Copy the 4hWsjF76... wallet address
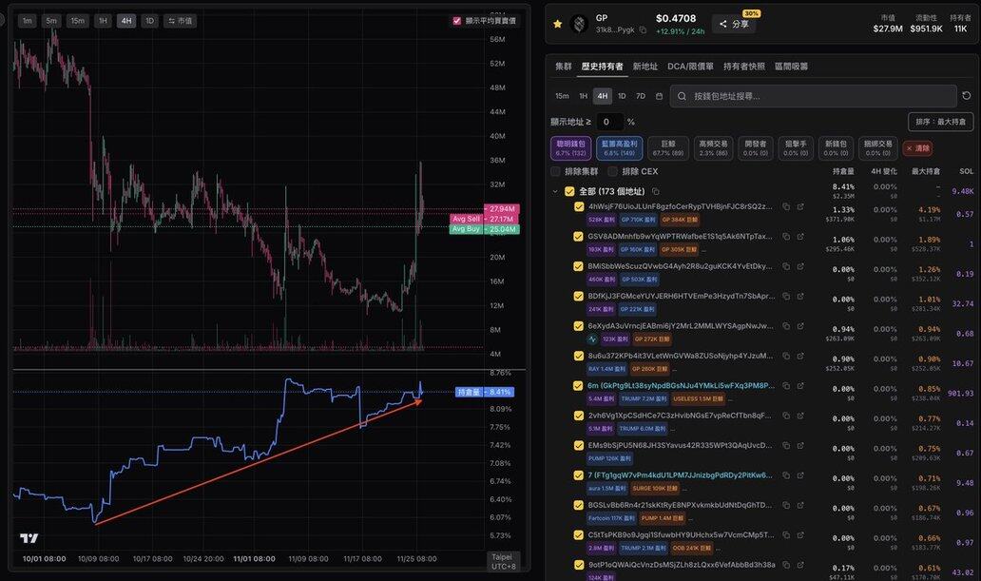Viewport: 981px width, 581px height. pos(785,206)
